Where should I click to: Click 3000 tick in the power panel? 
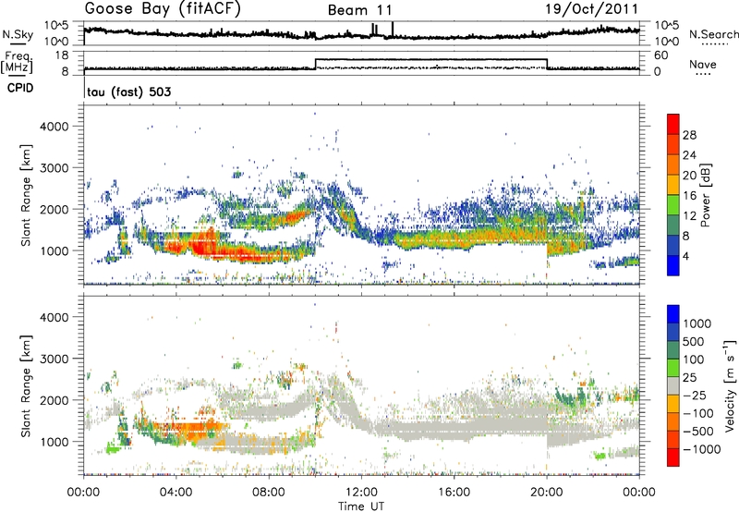[x=55, y=168]
